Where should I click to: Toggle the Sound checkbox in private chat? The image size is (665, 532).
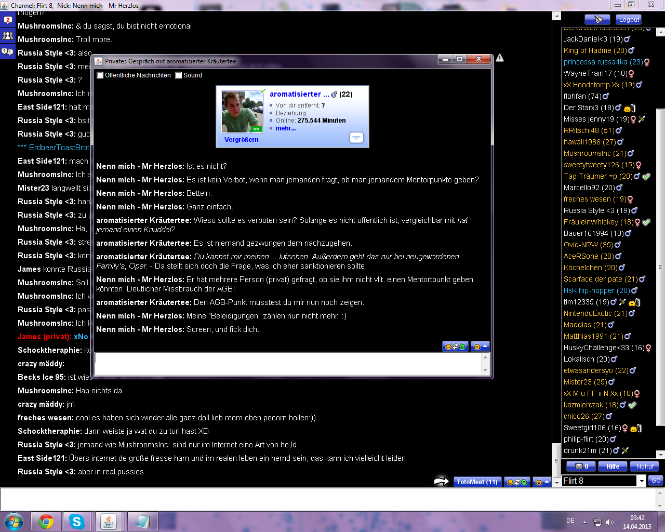click(179, 75)
